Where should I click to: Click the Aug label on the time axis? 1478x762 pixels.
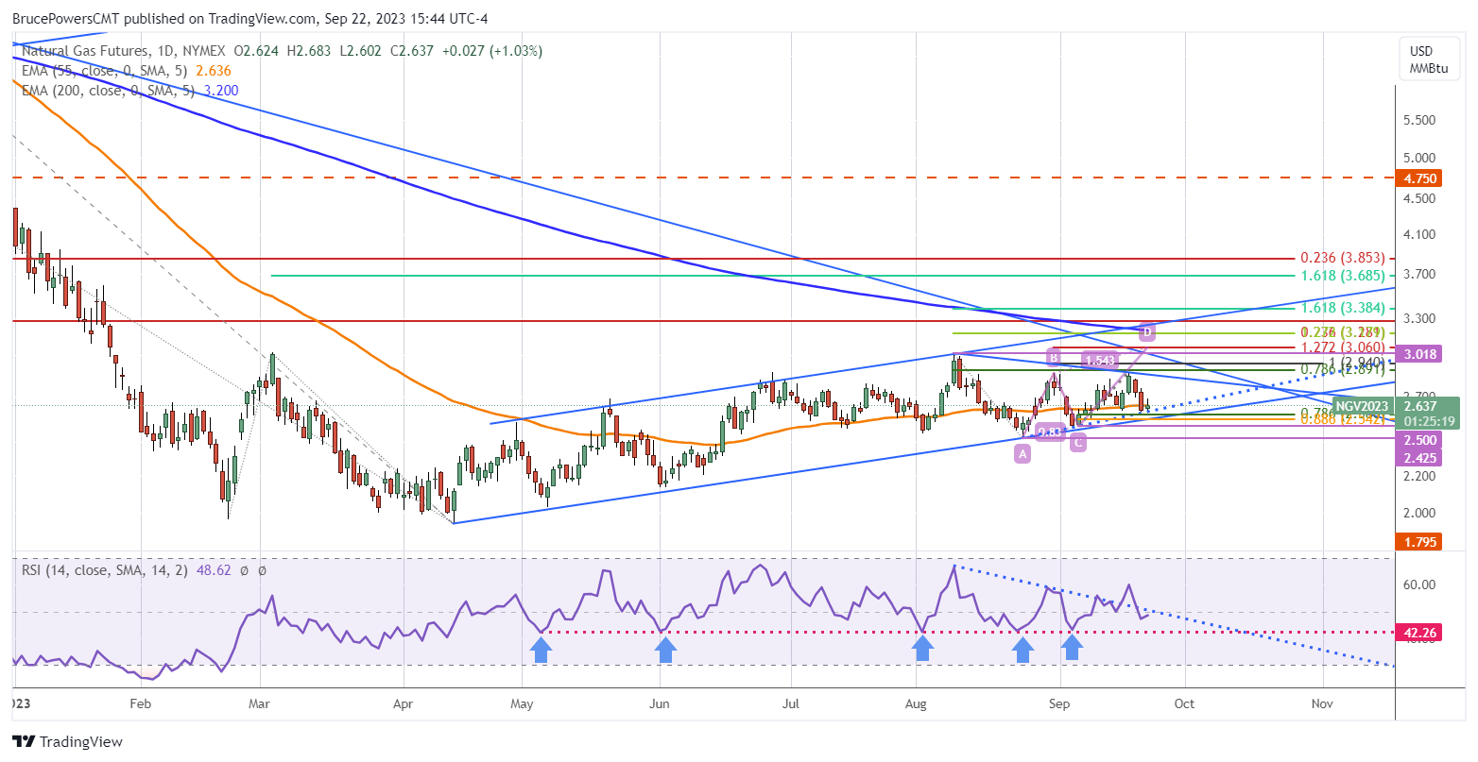coord(916,703)
